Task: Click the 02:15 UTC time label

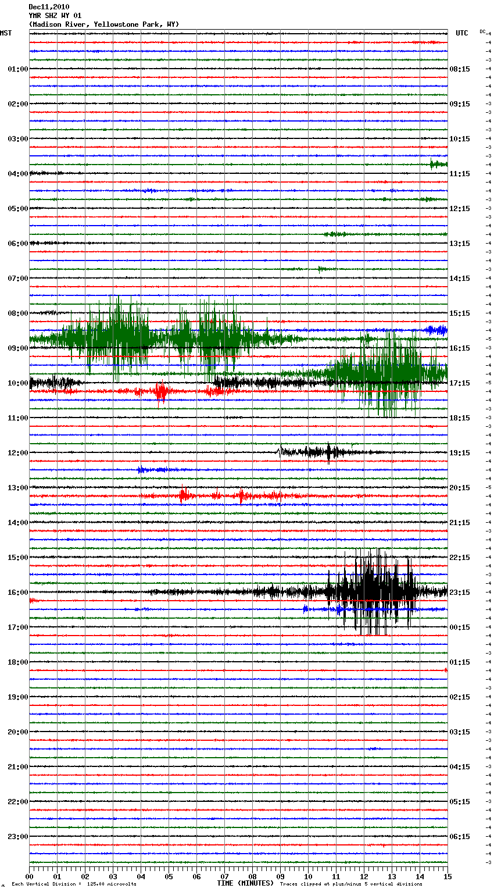Action: pyautogui.click(x=460, y=697)
